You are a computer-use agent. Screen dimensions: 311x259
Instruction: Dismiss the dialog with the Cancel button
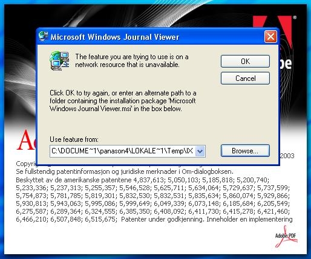[x=245, y=78]
